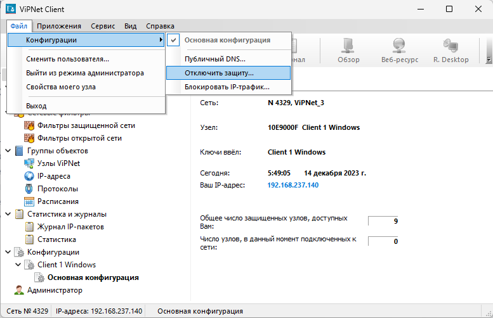Open the IP-адреса globe item
493x318 pixels.
(x=29, y=176)
